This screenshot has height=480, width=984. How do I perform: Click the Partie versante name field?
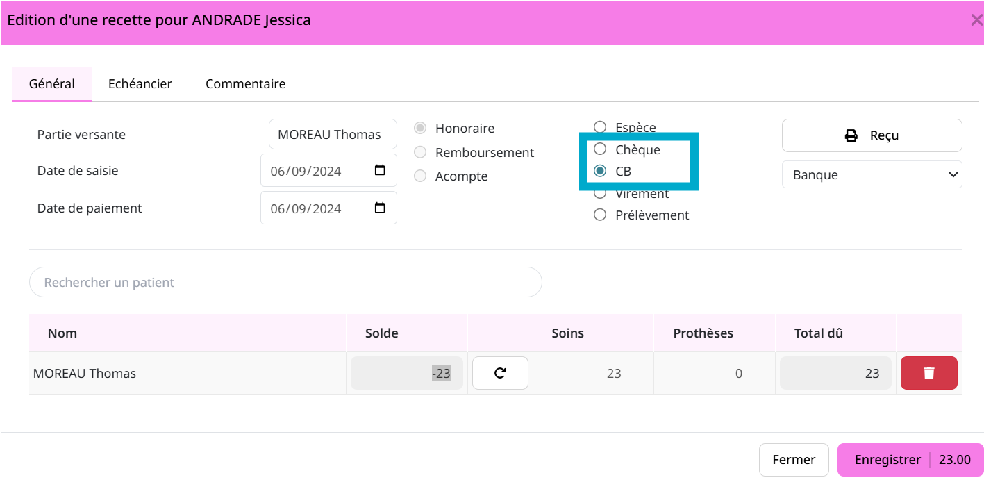[x=332, y=135]
